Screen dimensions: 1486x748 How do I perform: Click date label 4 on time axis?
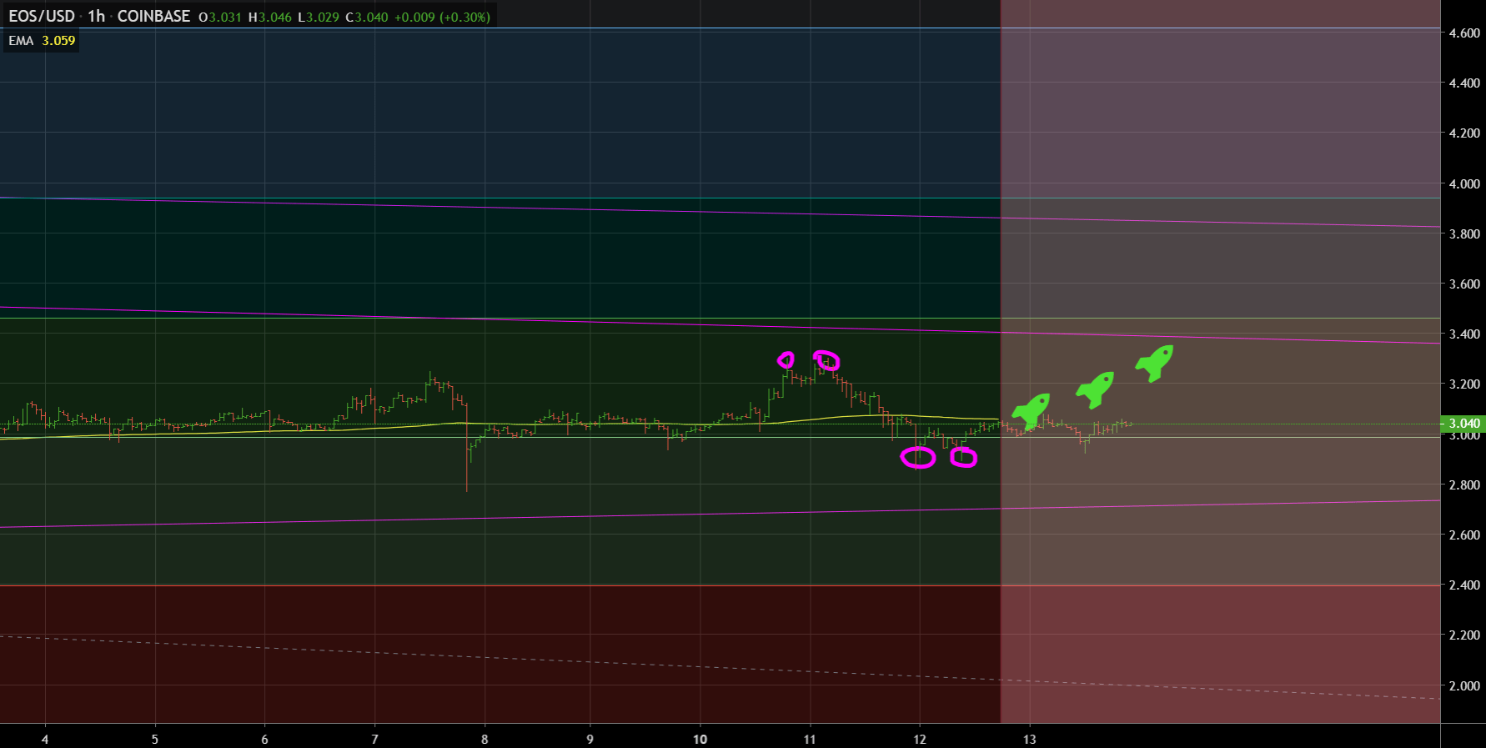tap(45, 740)
